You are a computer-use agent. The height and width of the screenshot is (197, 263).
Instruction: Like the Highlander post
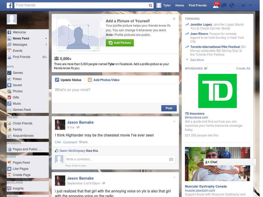58,142
